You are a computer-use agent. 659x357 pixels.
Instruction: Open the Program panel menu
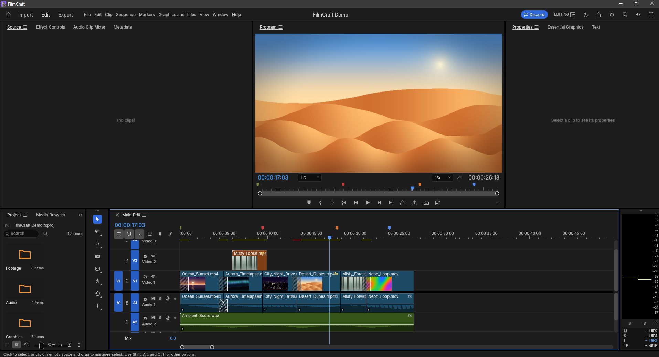pos(280,27)
